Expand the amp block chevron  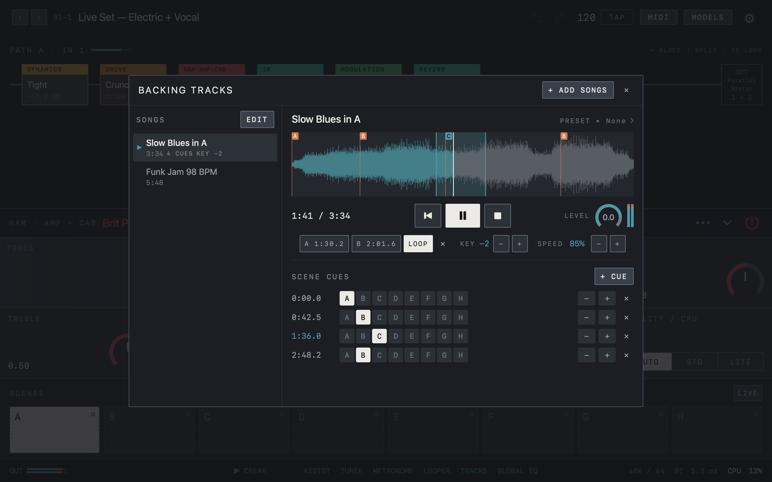click(x=727, y=223)
